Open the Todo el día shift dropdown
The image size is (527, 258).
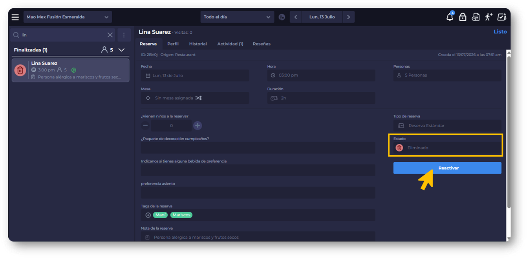point(237,17)
